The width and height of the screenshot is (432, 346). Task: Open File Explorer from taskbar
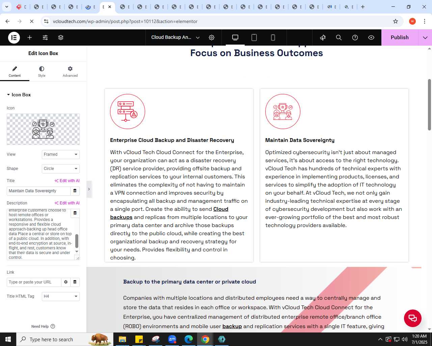(122, 339)
